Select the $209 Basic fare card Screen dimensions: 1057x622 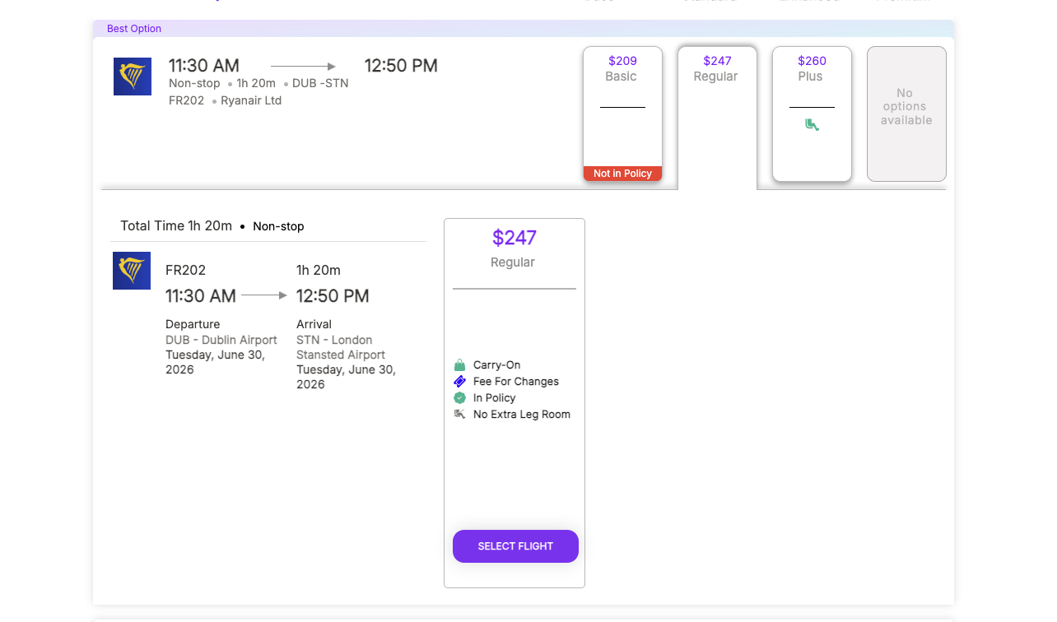point(622,114)
